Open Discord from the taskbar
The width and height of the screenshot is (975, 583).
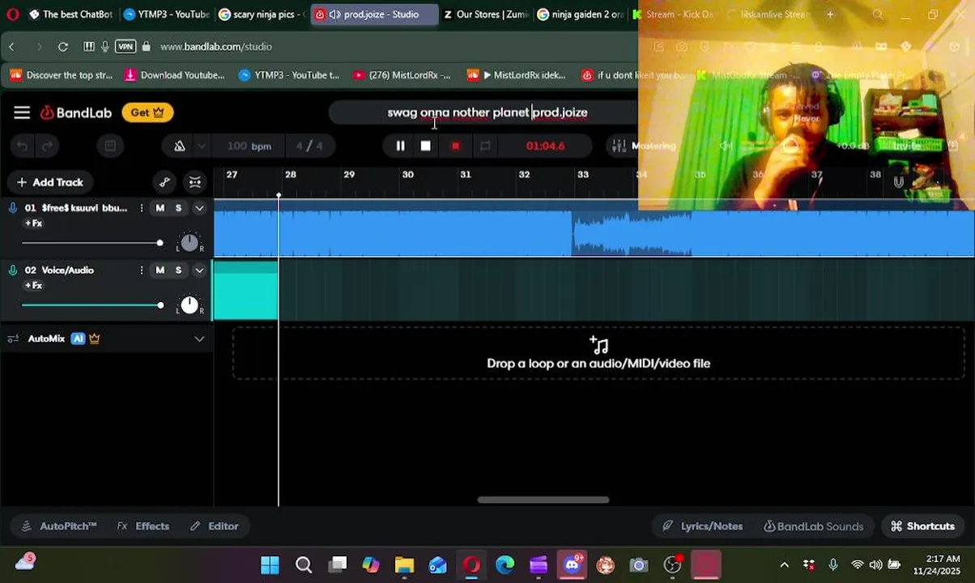(573, 565)
